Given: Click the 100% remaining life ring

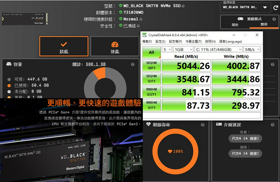Looking at the screenshot, I should pos(175,151).
